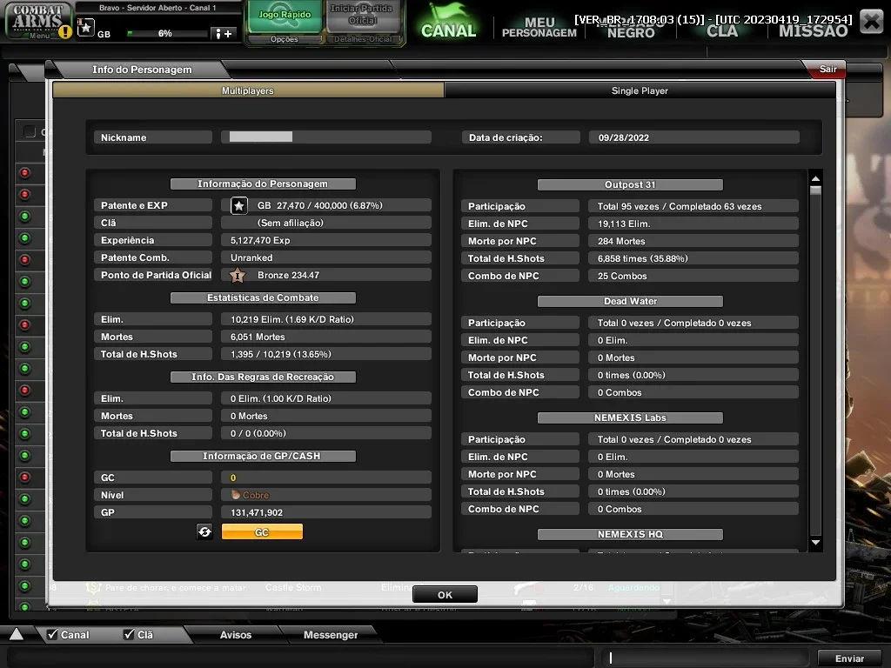Switch to the Multiplayers tab
The image size is (891, 668).
click(248, 90)
